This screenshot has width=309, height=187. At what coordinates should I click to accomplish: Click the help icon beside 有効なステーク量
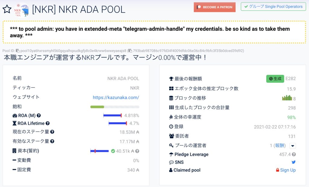(x=52, y=141)
